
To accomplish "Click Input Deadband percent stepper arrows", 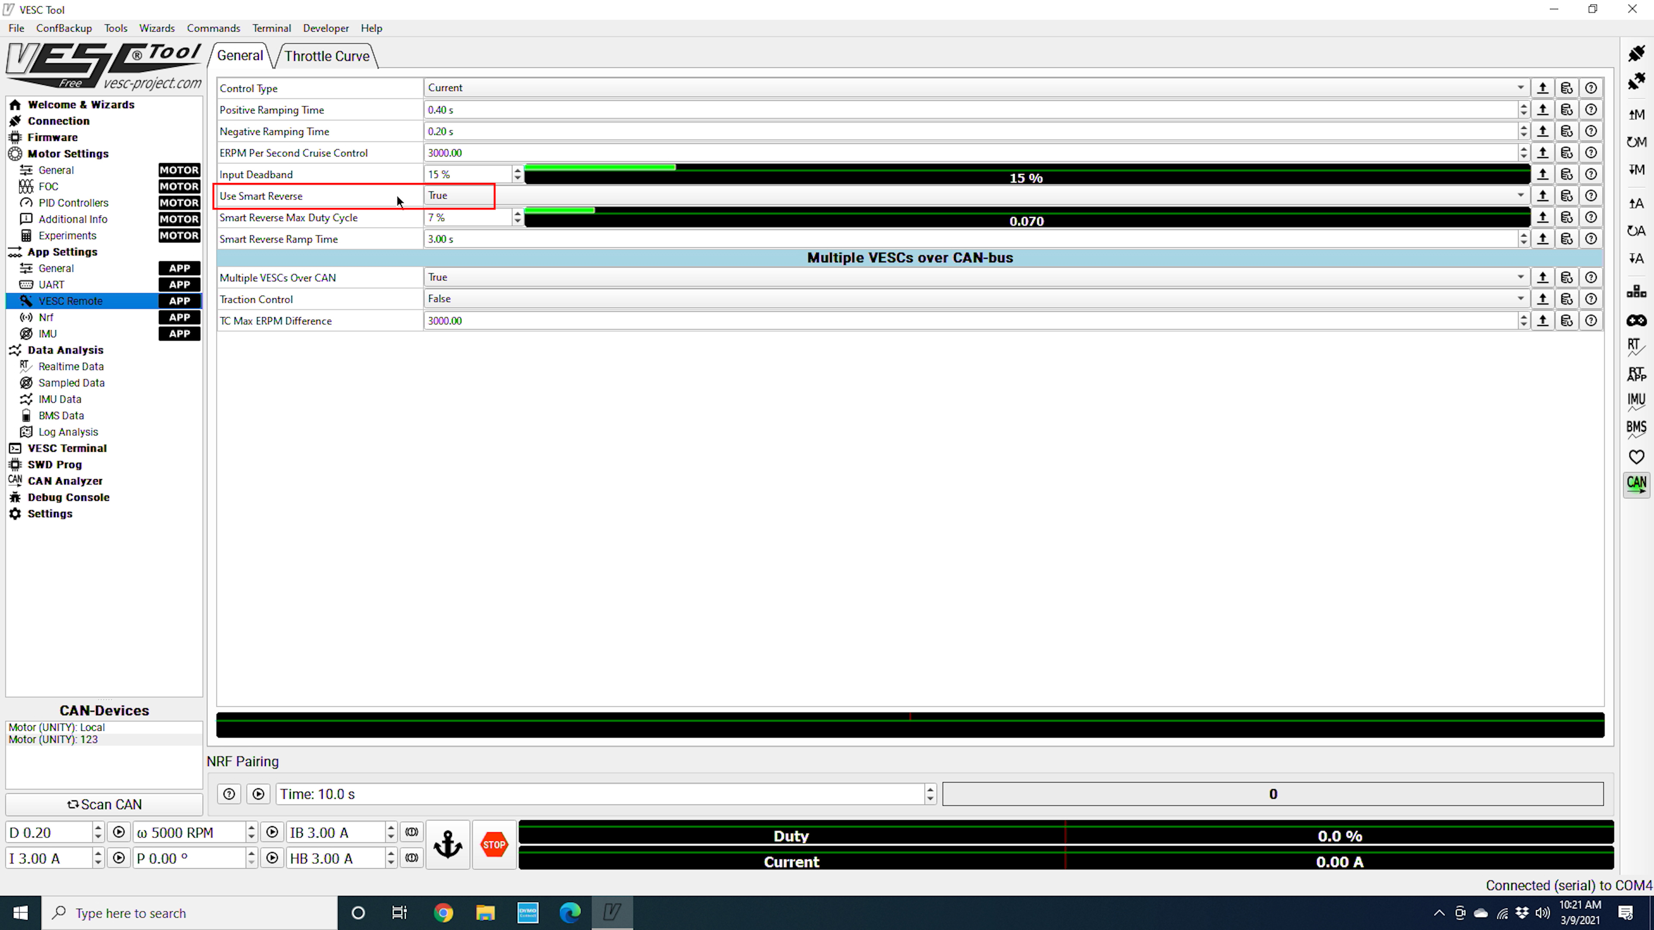I will tap(517, 174).
